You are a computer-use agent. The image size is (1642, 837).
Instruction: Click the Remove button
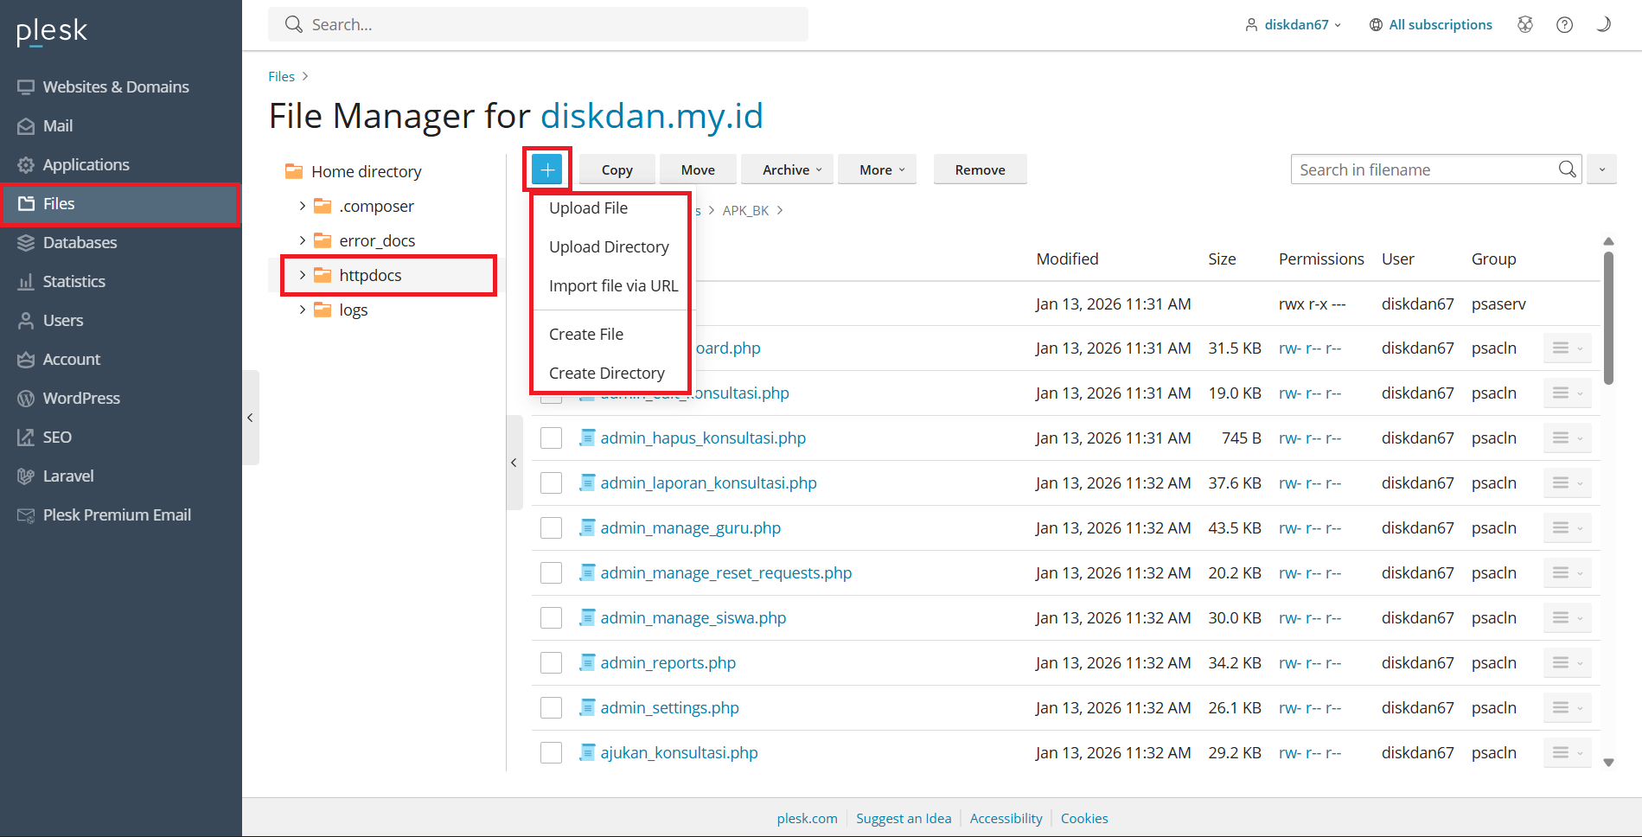point(980,170)
